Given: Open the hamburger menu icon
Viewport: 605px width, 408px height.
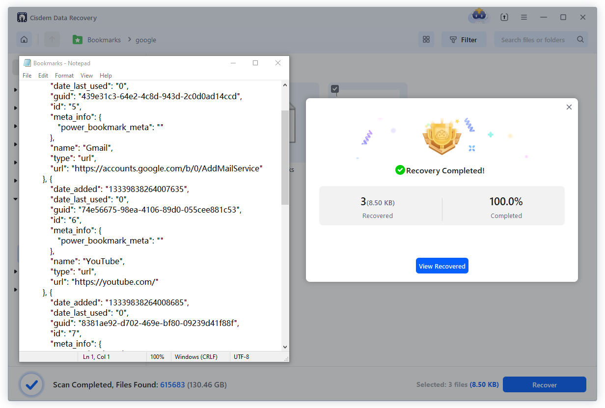Looking at the screenshot, I should (524, 17).
